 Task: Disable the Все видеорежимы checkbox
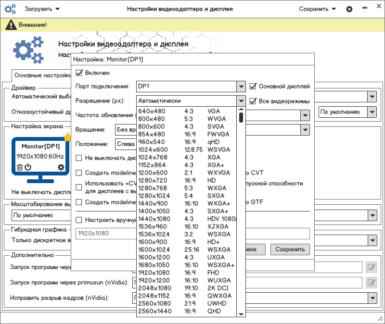(x=253, y=101)
